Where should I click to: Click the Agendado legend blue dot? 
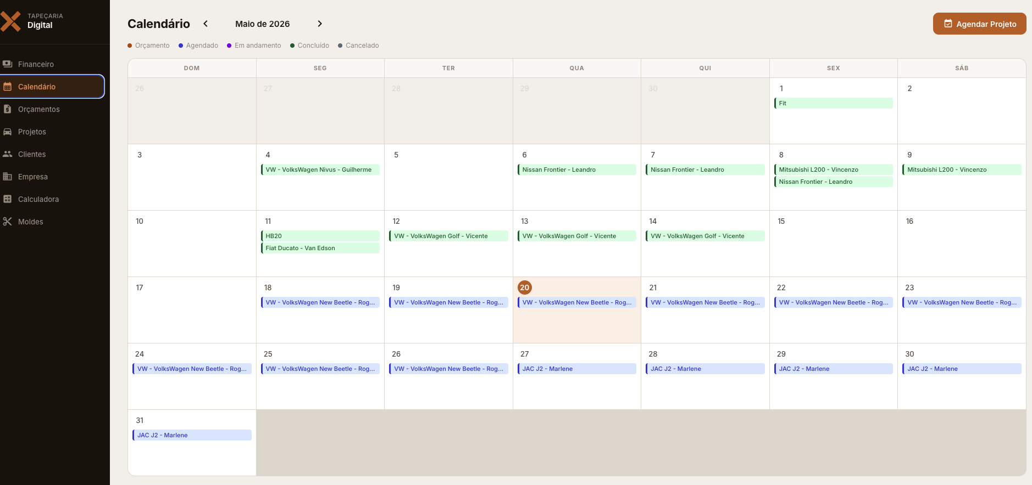click(181, 46)
